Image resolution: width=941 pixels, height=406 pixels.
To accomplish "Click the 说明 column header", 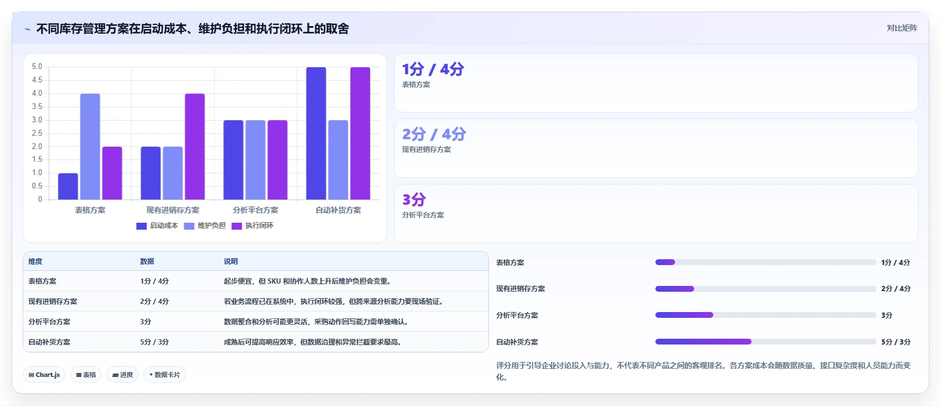I will point(231,262).
